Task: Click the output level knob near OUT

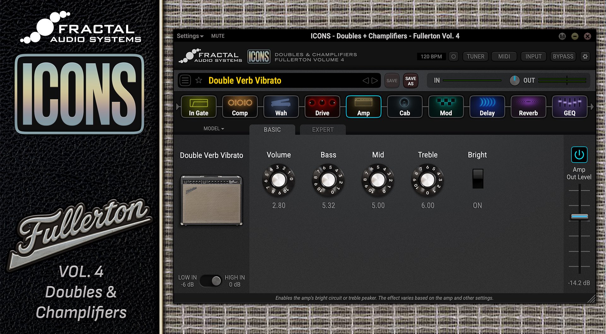Action: click(x=514, y=81)
